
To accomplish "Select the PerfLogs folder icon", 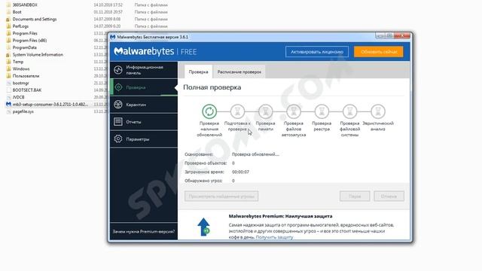I will [8, 26].
